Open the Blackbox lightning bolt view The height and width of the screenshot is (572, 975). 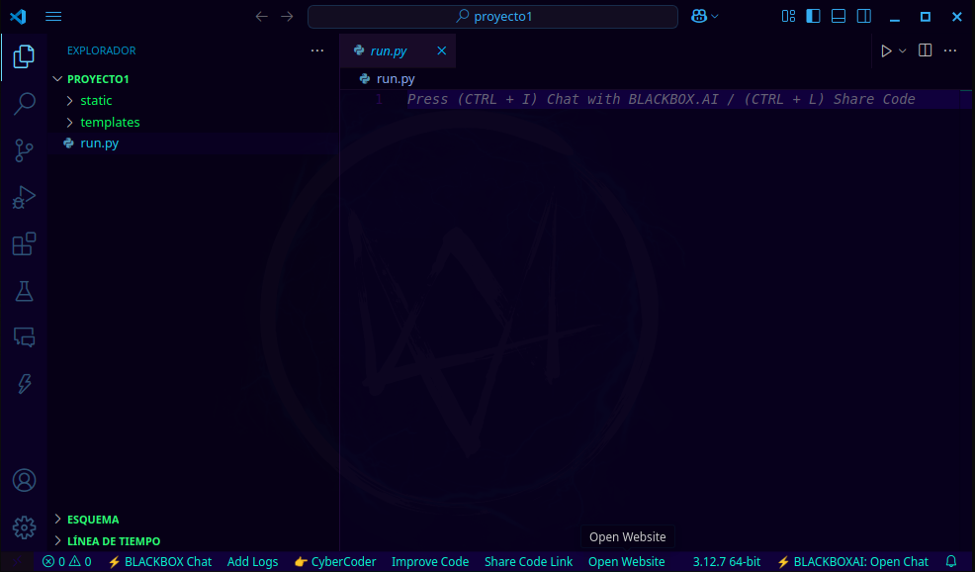[x=24, y=384]
